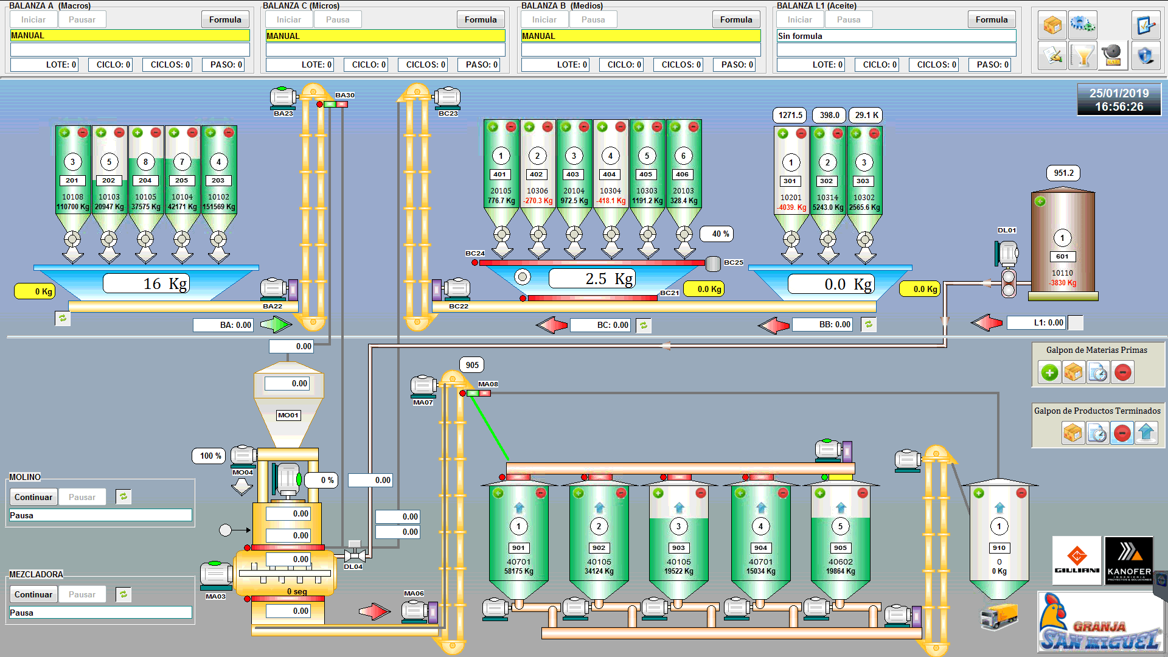Click the delivery truck icon
Viewport: 1168px width, 657px height.
(999, 616)
